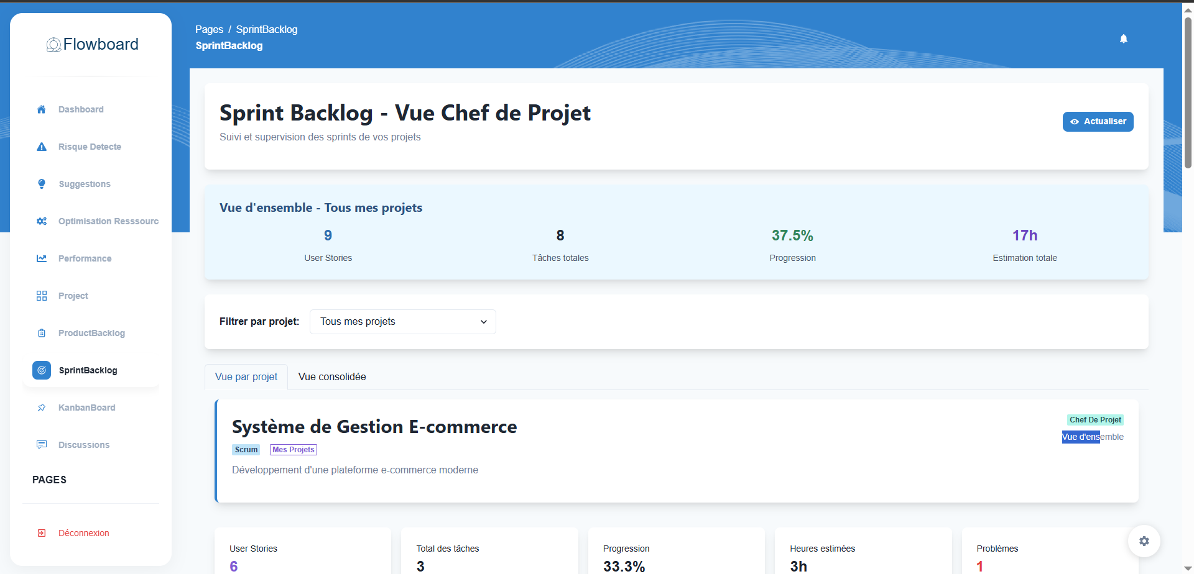The image size is (1194, 574).
Task: Click the 17h Estimation totale value
Action: pos(1025,235)
